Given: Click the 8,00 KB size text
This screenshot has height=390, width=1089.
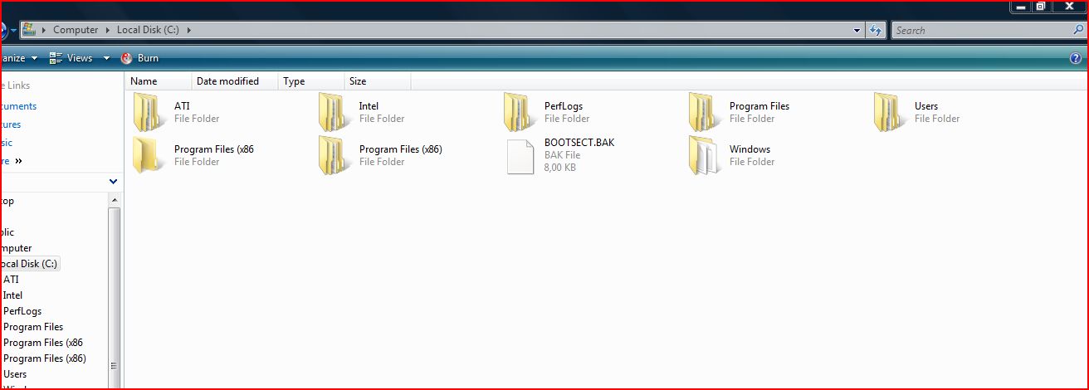Looking at the screenshot, I should coord(560,168).
